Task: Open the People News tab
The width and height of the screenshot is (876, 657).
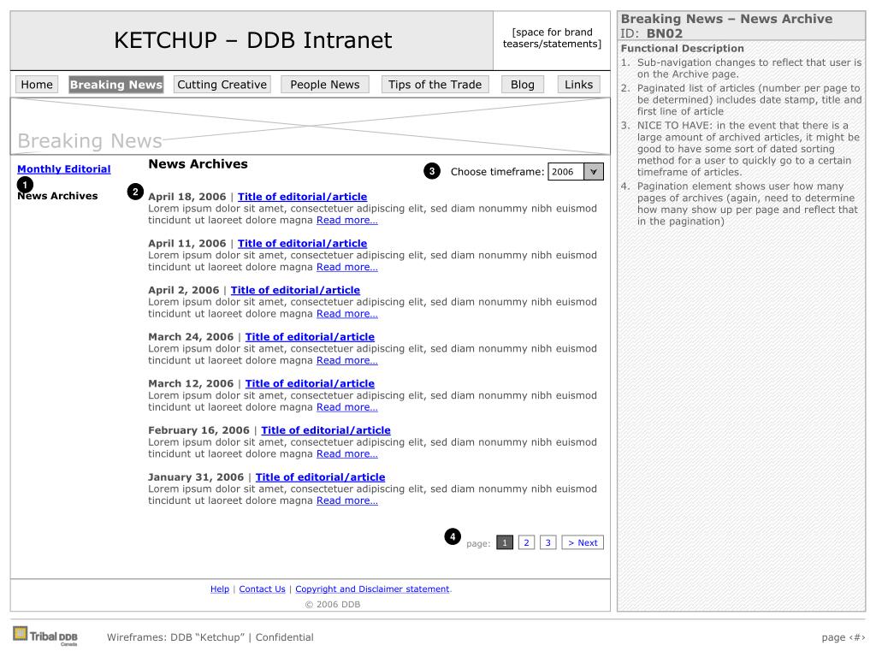Action: pyautogui.click(x=324, y=85)
